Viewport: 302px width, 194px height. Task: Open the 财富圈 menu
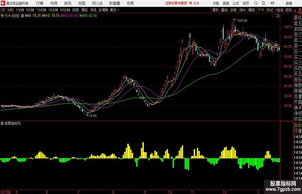115,3
